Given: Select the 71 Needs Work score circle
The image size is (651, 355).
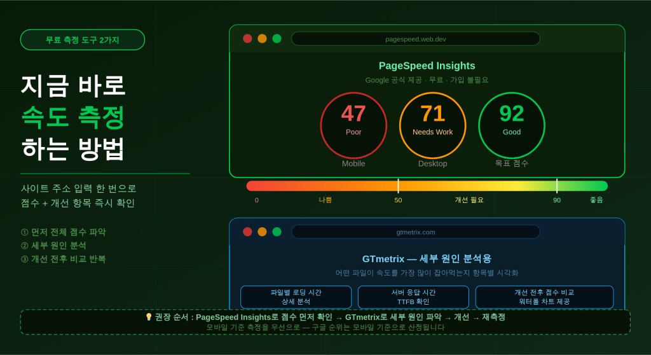Looking at the screenshot, I should click(432, 125).
